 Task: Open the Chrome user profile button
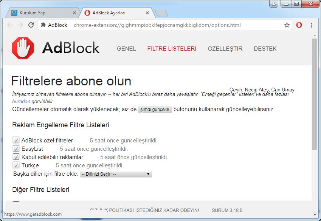273,4
